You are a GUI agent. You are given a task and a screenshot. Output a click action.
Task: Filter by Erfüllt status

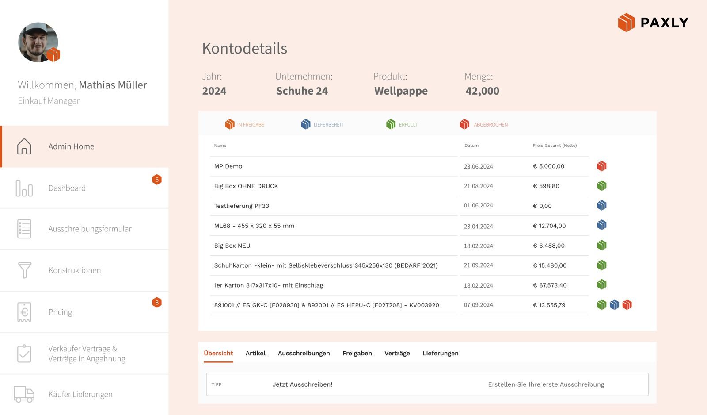click(402, 125)
